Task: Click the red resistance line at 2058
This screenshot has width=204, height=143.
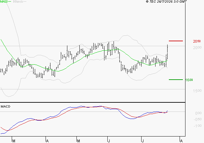Action: click(x=176, y=41)
